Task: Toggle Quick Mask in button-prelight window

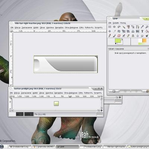Action: click(10, 110)
